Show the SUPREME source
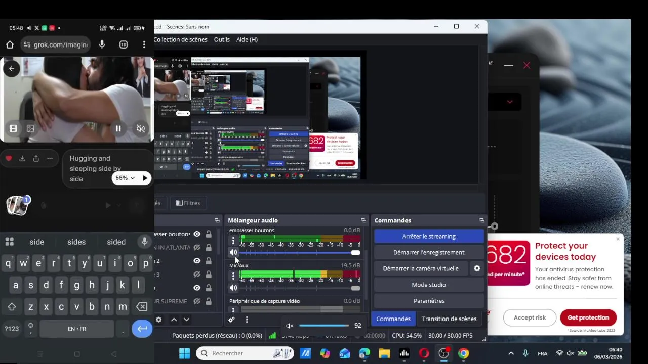The width and height of the screenshot is (648, 364). point(197,301)
